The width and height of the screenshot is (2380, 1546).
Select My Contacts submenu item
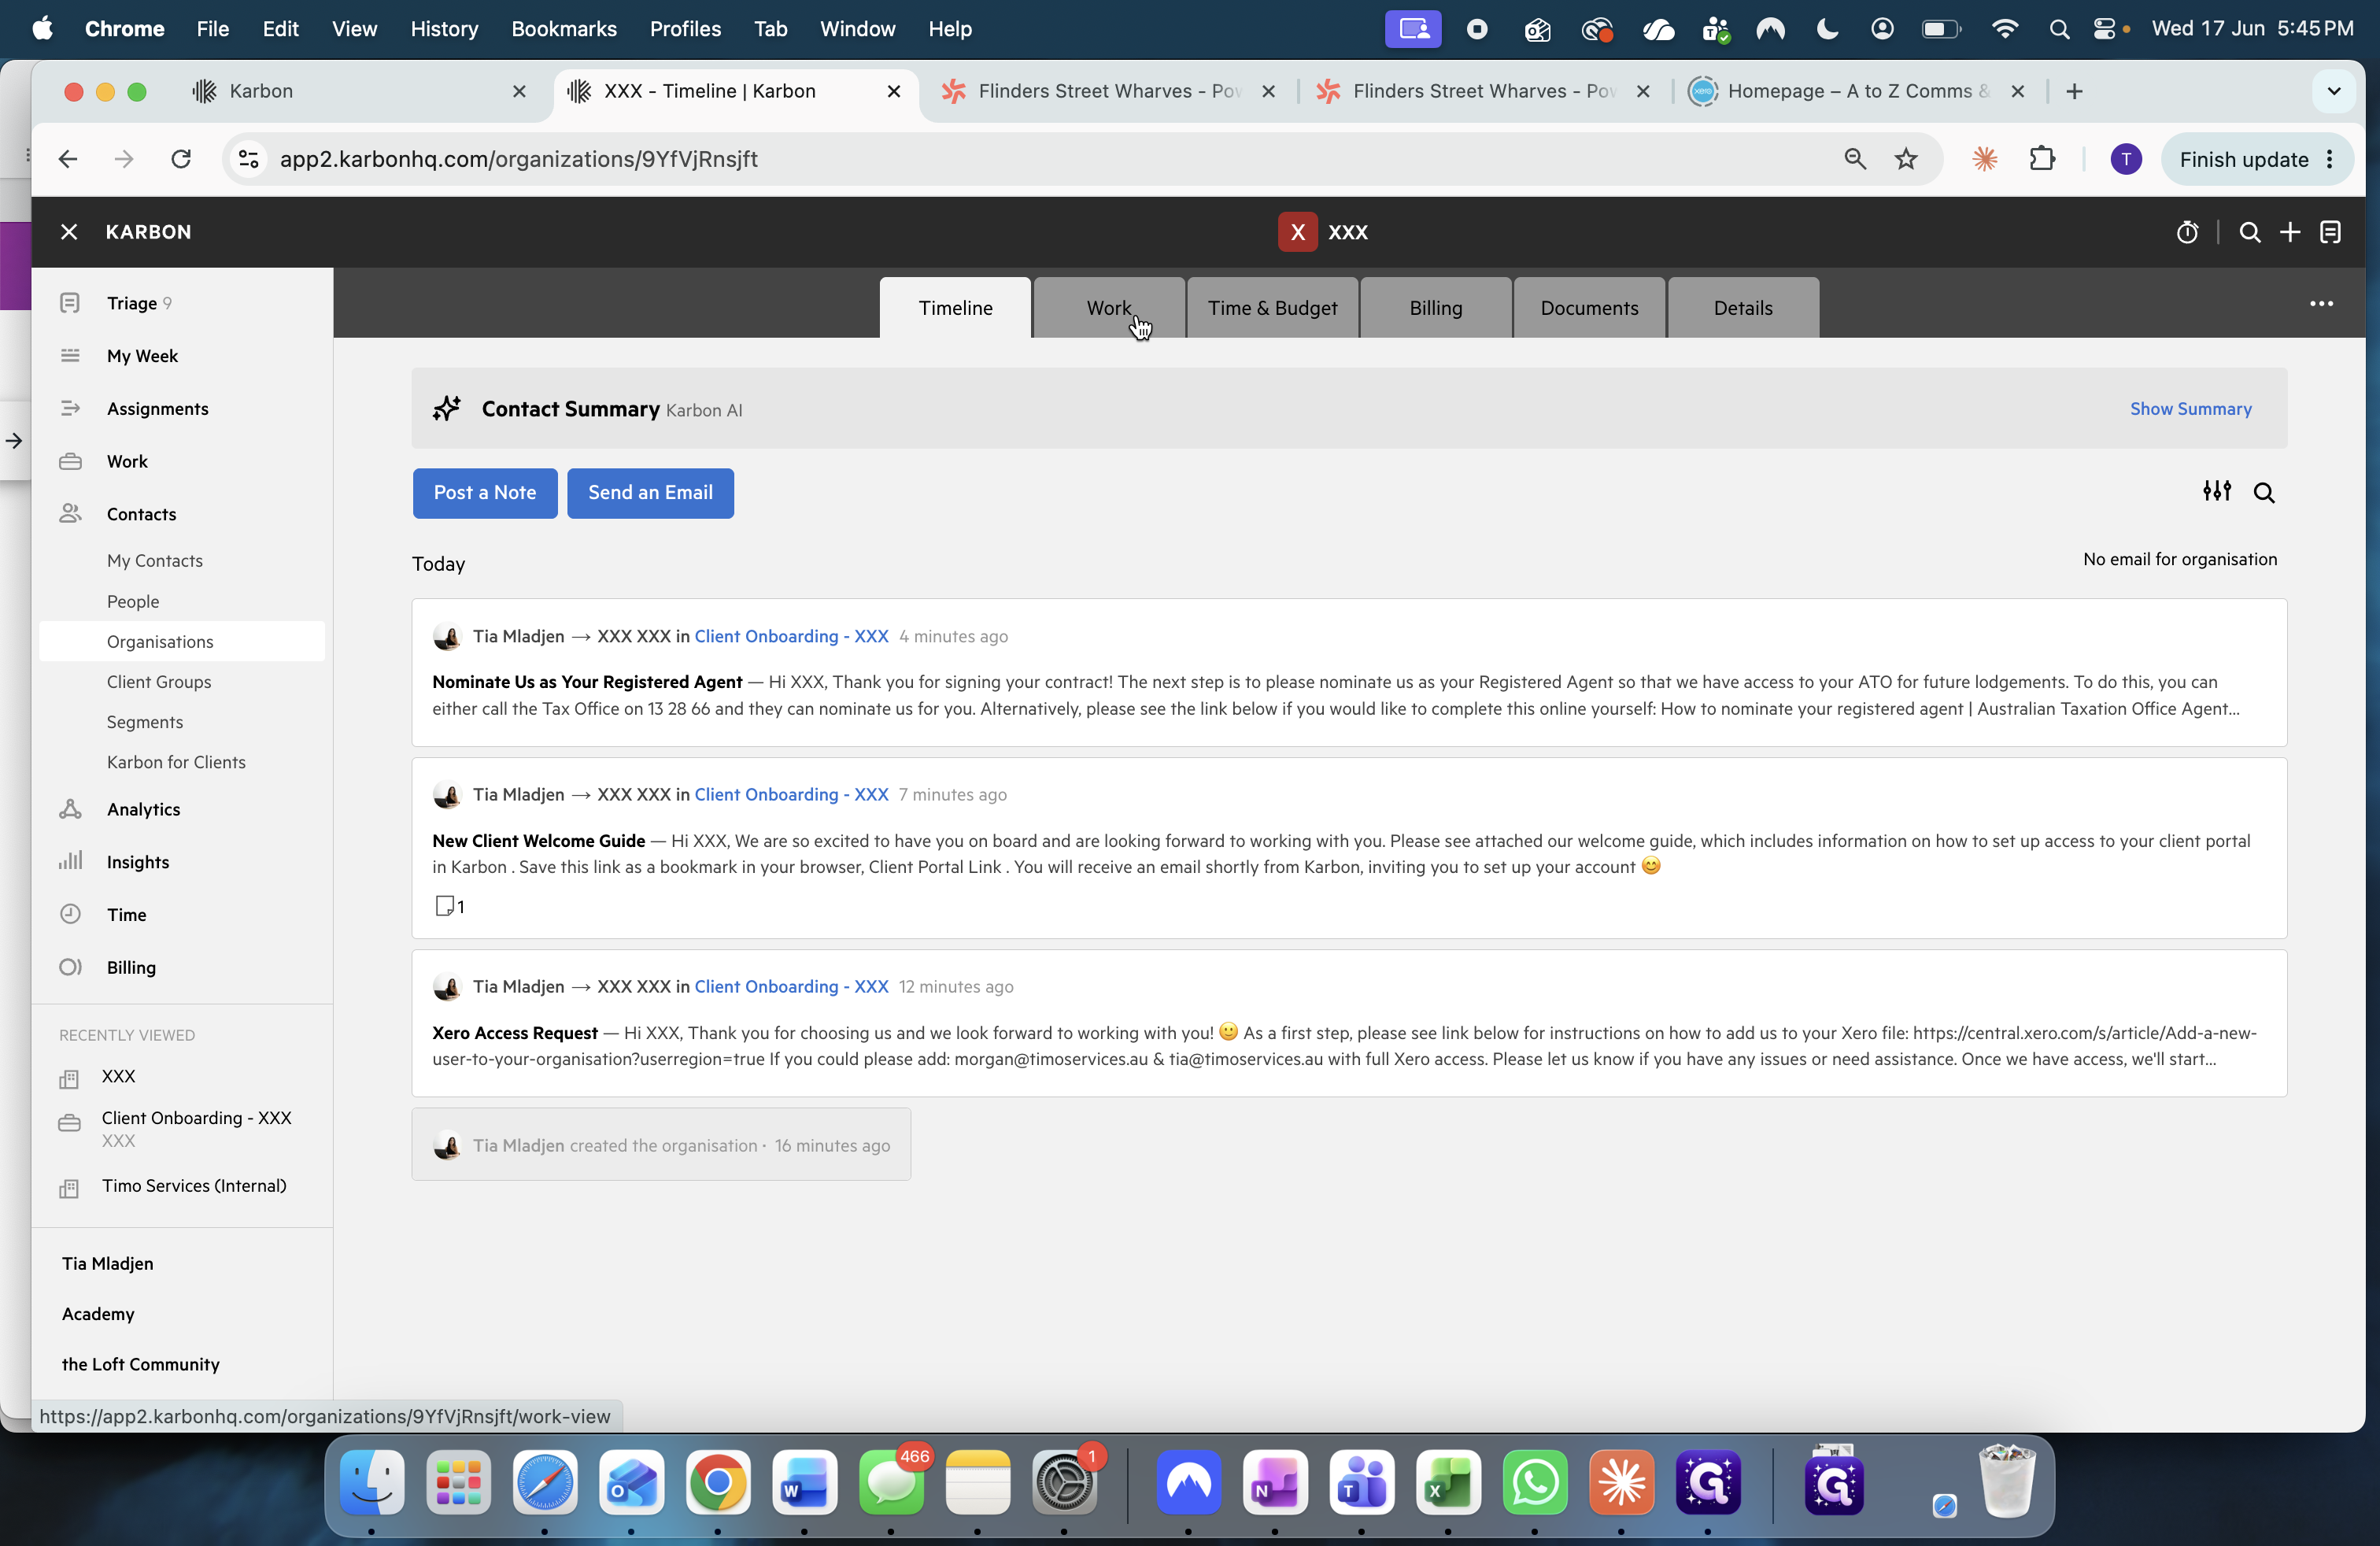tap(155, 561)
